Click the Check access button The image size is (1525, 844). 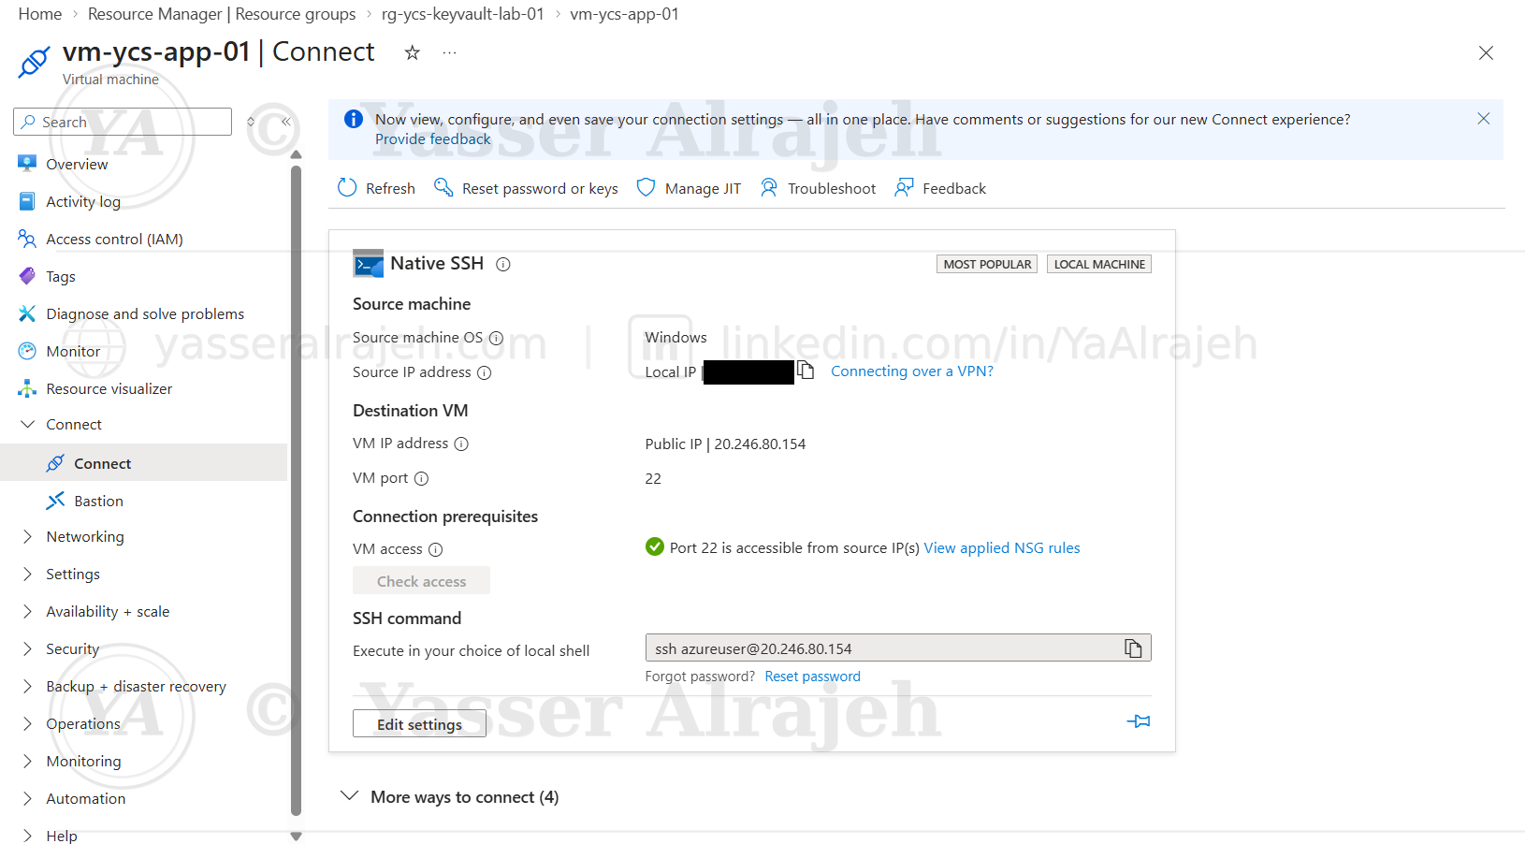pos(421,581)
